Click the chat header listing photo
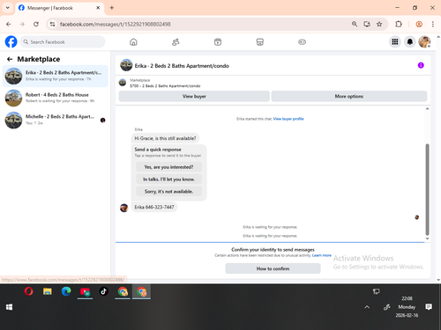 pos(126,65)
